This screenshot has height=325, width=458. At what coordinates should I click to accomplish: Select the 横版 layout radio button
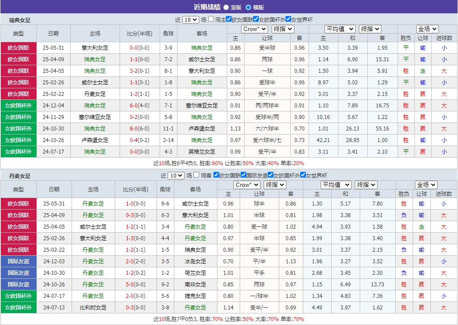(248, 7)
